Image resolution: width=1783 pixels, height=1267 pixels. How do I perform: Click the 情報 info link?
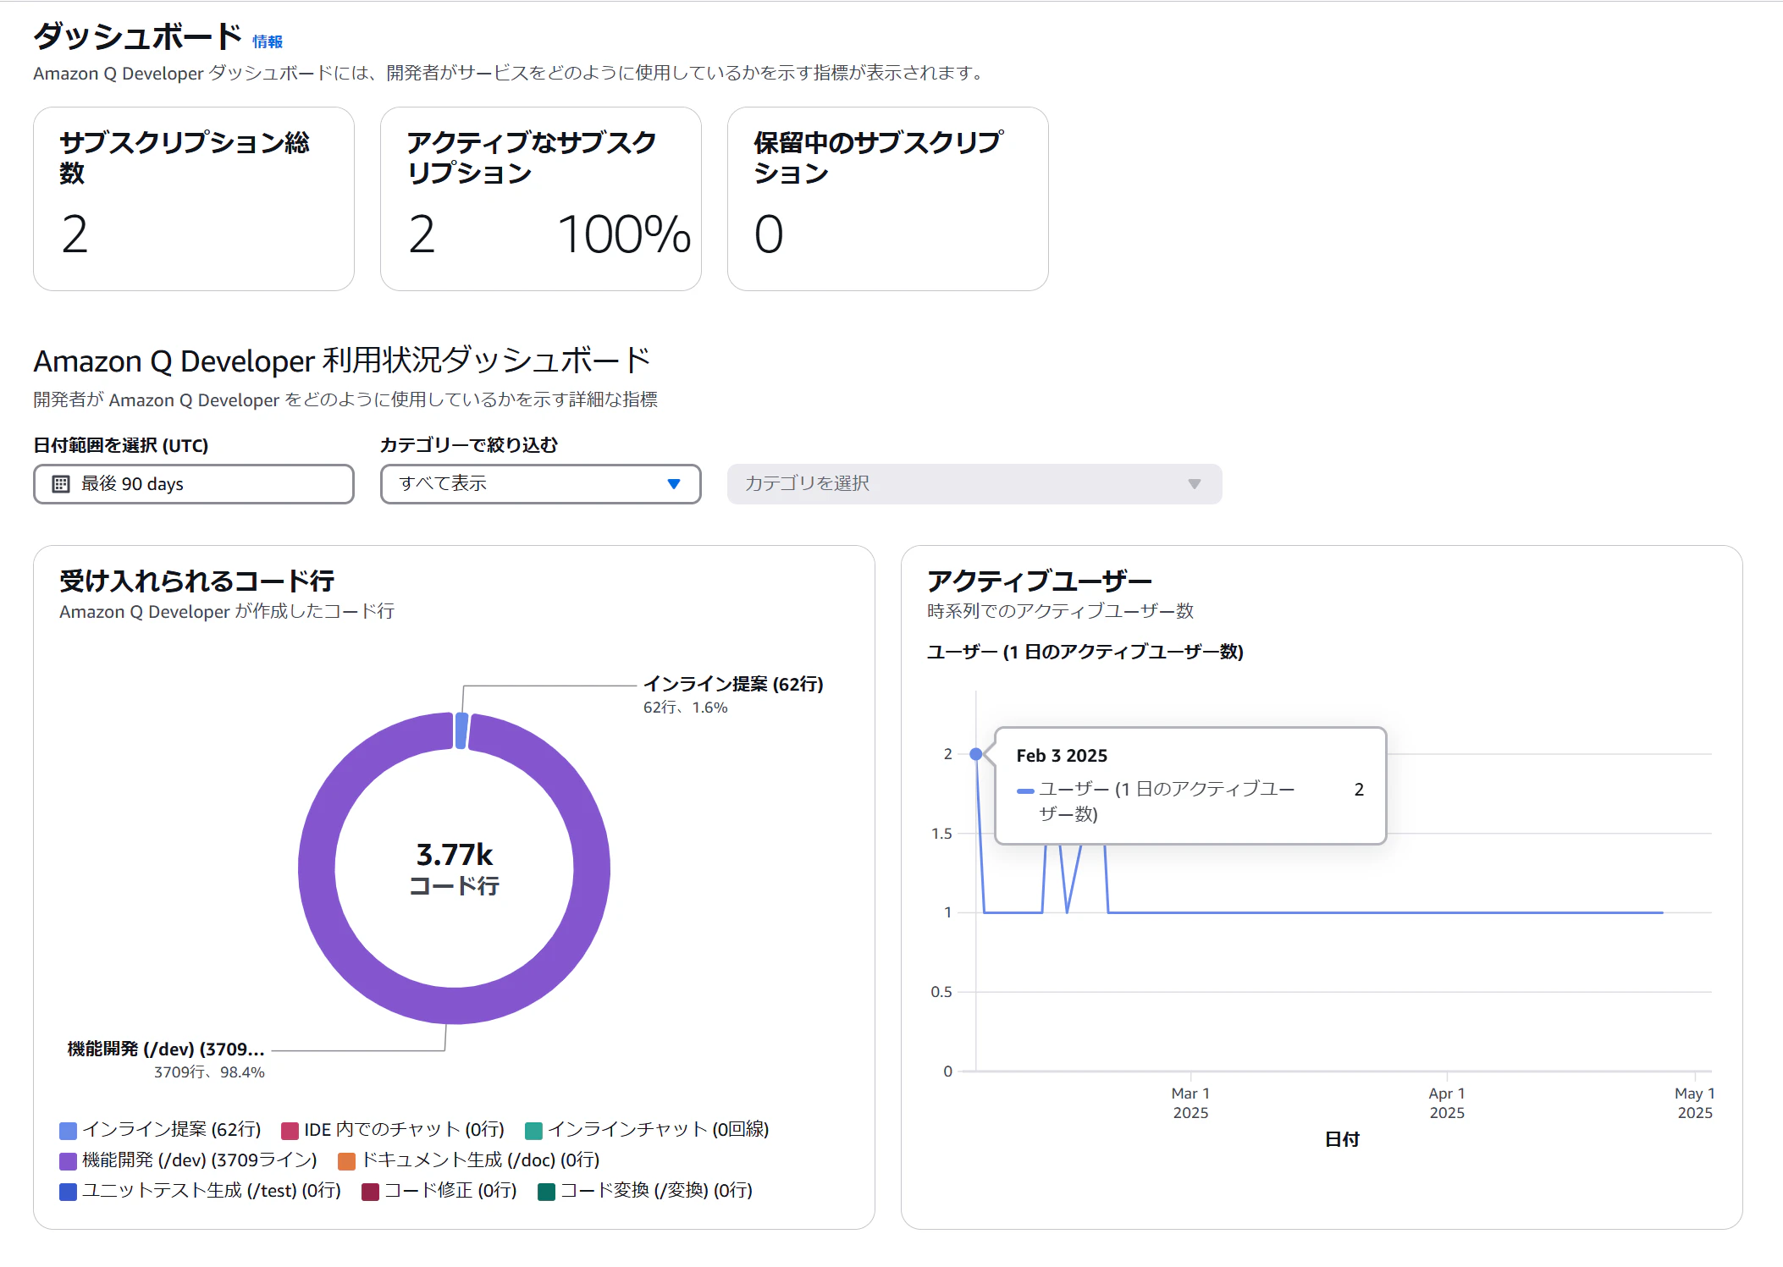(x=268, y=41)
